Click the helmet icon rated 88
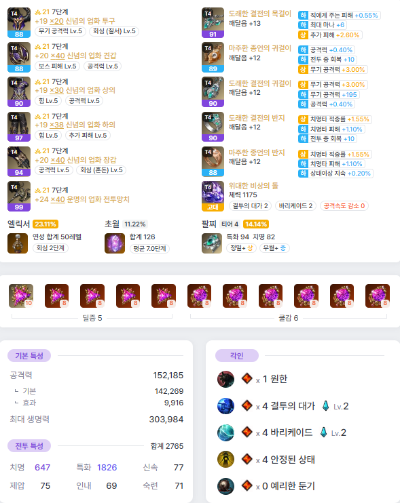Viewport: 400px width, 503px height. [19, 22]
